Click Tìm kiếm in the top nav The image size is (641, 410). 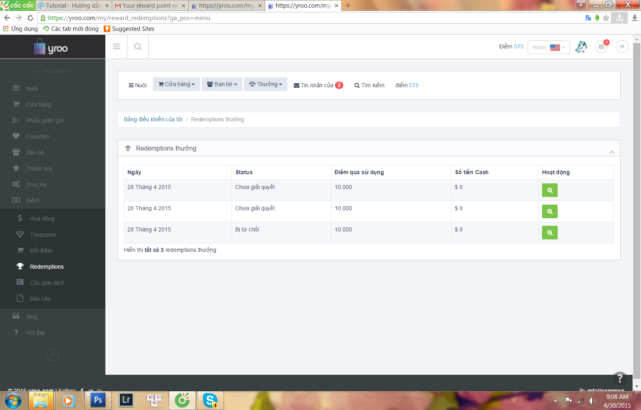tap(369, 85)
